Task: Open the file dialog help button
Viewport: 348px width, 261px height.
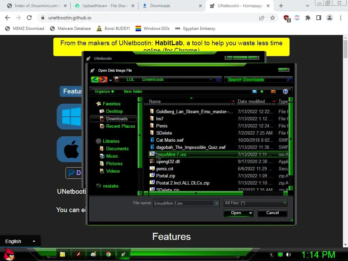Action: (285, 91)
